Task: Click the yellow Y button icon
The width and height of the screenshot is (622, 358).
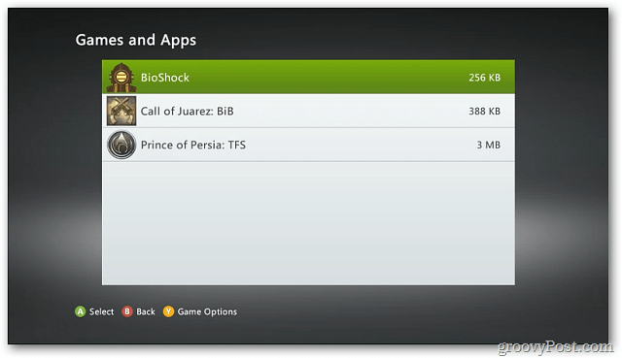Action: point(168,311)
